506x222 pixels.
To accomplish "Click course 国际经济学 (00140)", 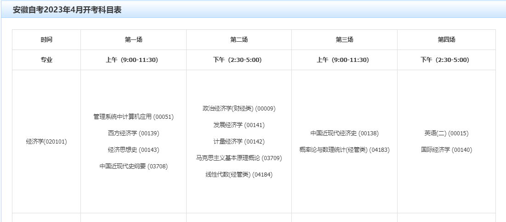I will tap(446, 150).
